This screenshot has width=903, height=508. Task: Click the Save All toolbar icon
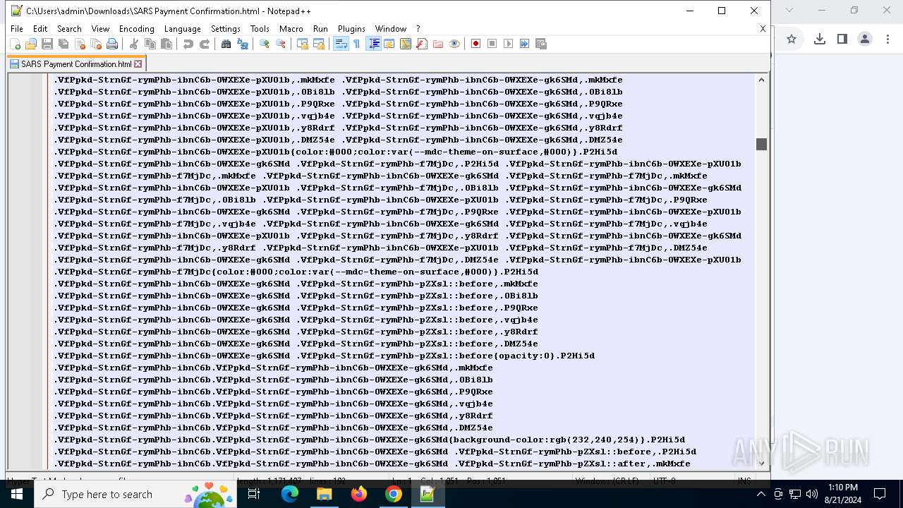[x=63, y=44]
